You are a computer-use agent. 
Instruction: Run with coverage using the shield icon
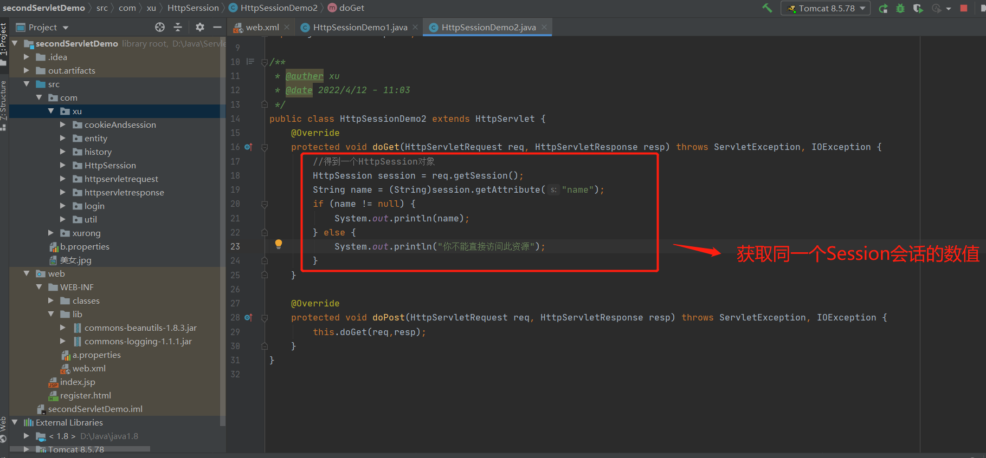(x=918, y=8)
